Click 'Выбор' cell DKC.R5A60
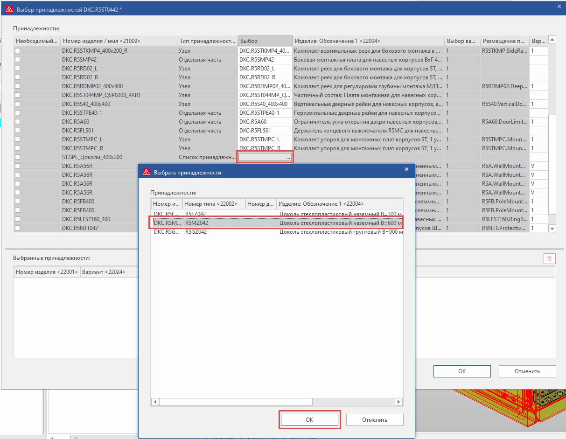566x439 pixels. coord(265,121)
